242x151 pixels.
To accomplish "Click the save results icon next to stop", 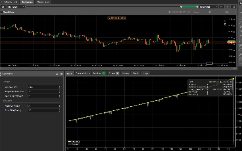I will tap(234, 7).
